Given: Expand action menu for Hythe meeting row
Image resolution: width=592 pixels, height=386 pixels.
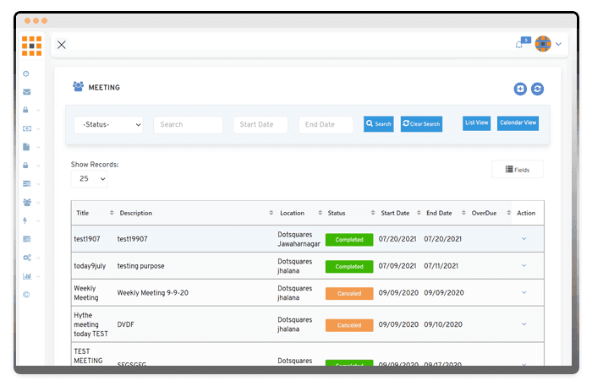Looking at the screenshot, I should click(x=524, y=324).
